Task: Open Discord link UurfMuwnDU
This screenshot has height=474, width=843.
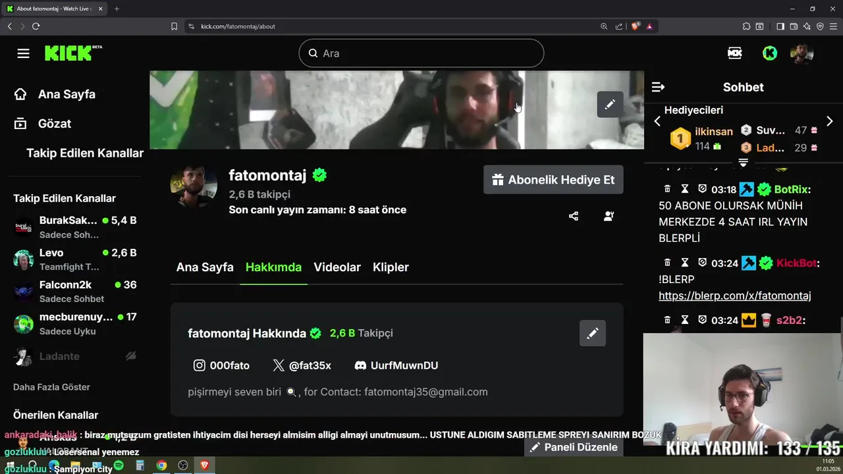Action: tap(396, 365)
